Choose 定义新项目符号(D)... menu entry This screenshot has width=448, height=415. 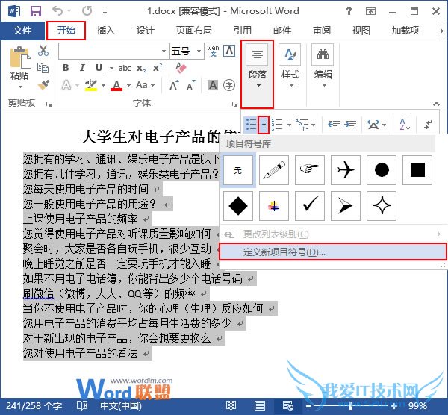(332, 252)
